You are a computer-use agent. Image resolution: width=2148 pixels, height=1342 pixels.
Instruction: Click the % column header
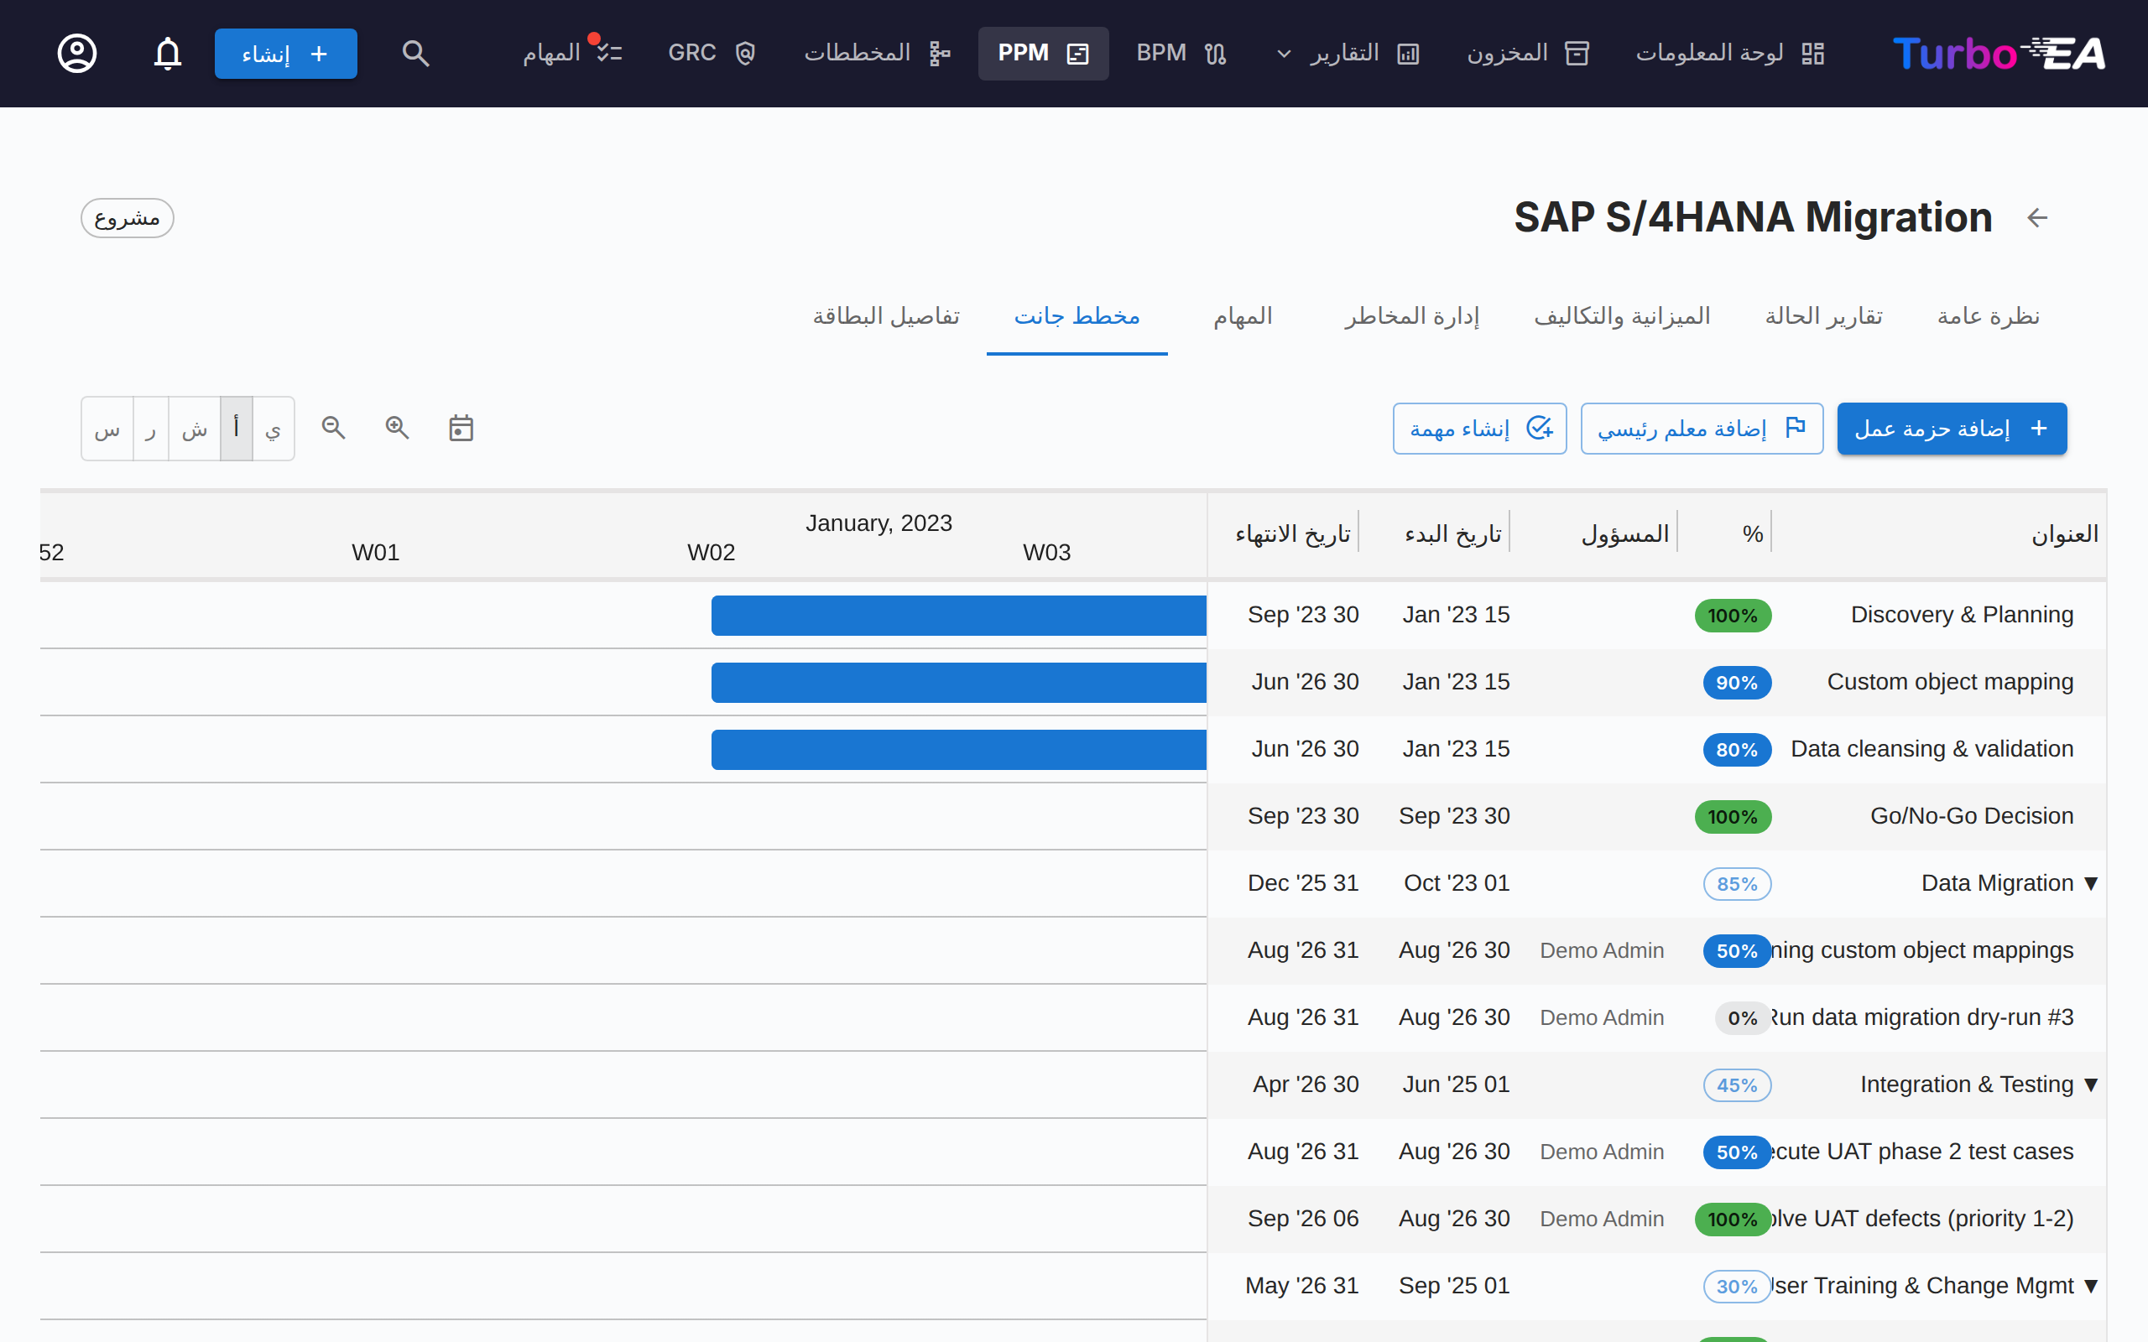click(1752, 534)
